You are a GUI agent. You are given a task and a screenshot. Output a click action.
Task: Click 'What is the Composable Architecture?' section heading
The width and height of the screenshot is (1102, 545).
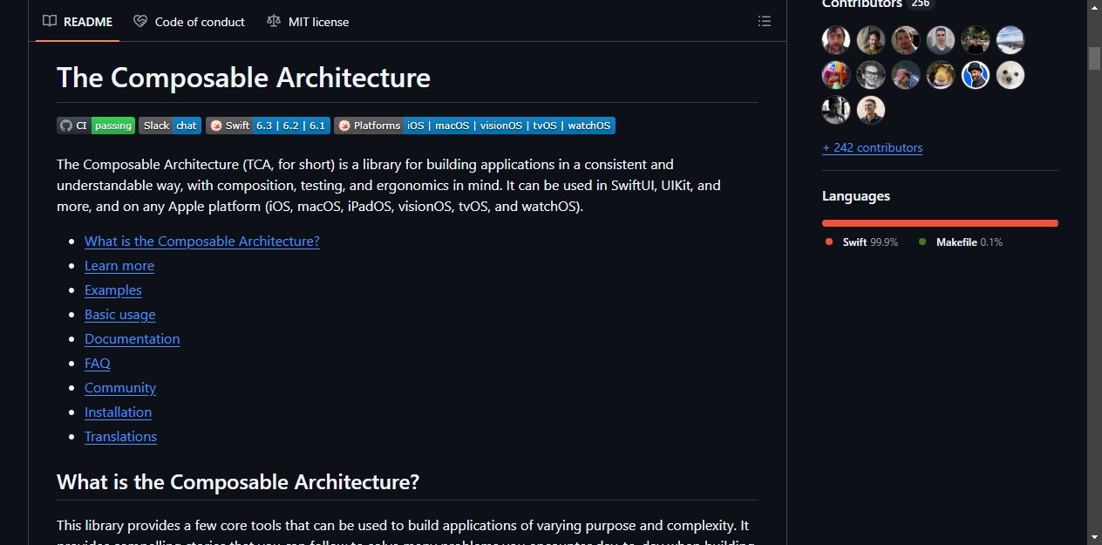click(x=238, y=482)
